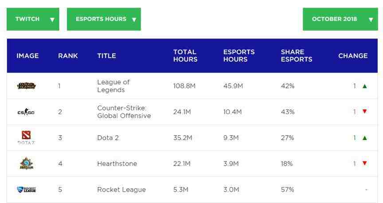Click the green up arrow for League of Legends

coord(365,86)
